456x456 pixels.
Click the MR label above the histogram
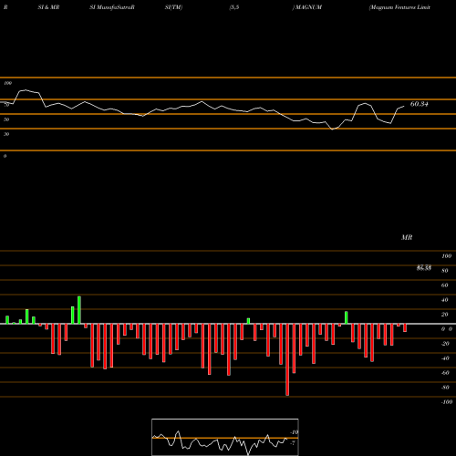click(407, 237)
